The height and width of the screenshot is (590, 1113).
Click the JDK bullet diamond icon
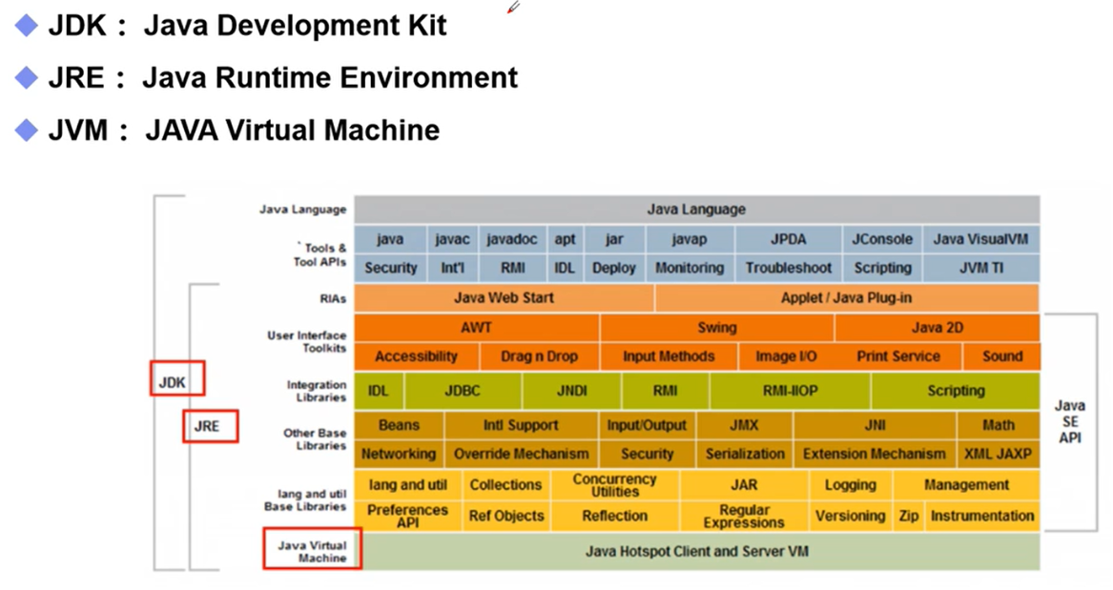point(27,27)
